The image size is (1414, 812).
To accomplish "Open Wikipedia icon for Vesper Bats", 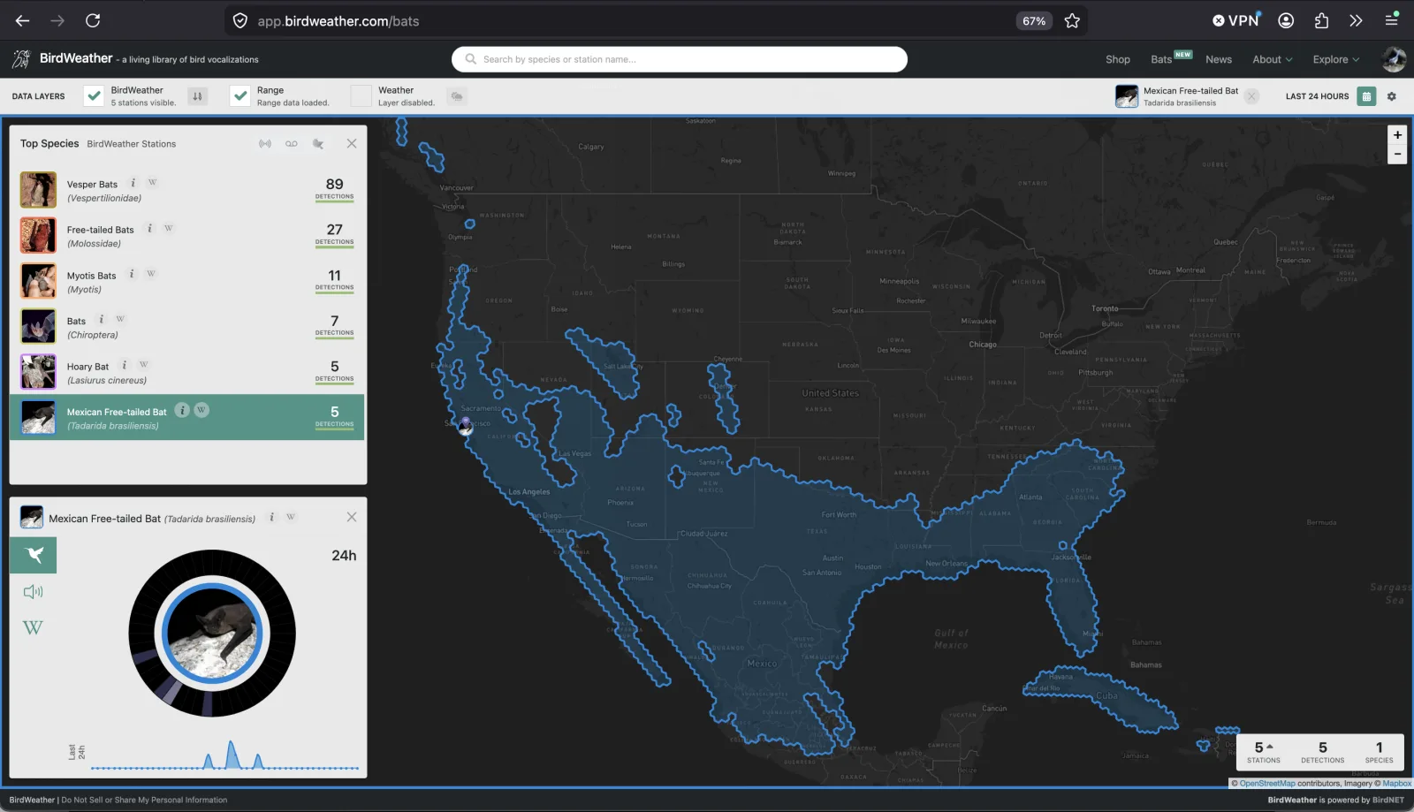I will pyautogui.click(x=152, y=183).
